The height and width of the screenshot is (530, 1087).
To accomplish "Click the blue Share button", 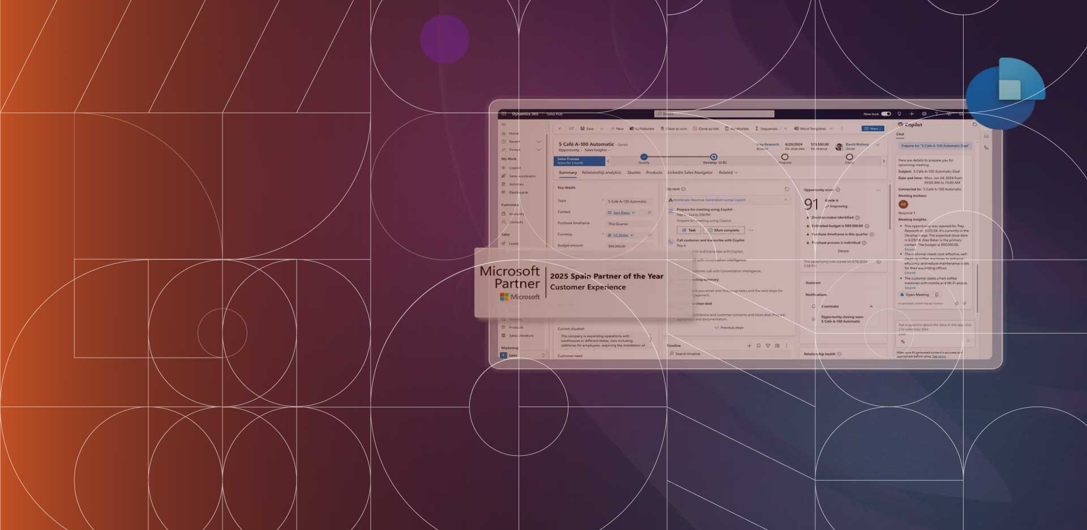I will pos(872,129).
